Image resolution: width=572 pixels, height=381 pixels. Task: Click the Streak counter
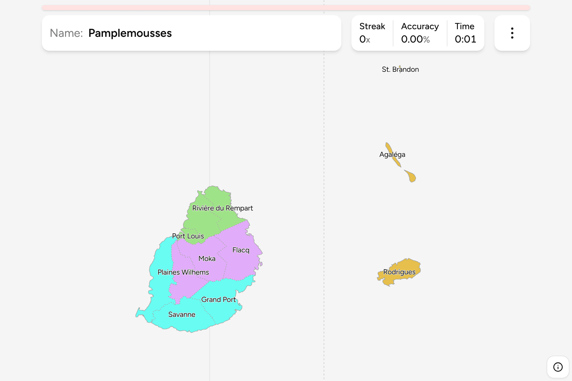[x=372, y=33]
